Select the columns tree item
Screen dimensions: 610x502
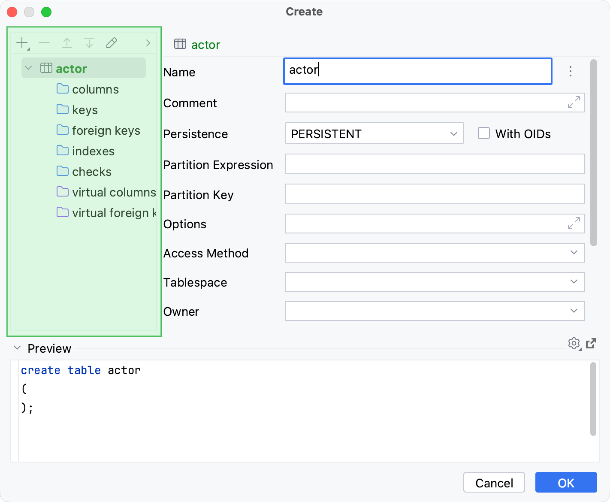pos(95,89)
